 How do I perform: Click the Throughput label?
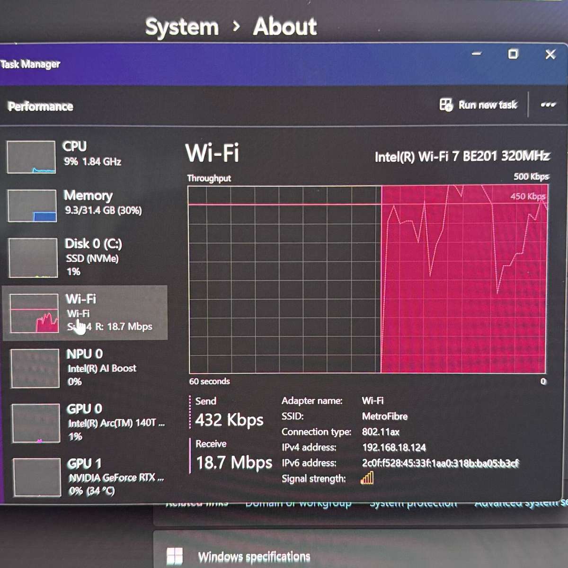point(209,178)
